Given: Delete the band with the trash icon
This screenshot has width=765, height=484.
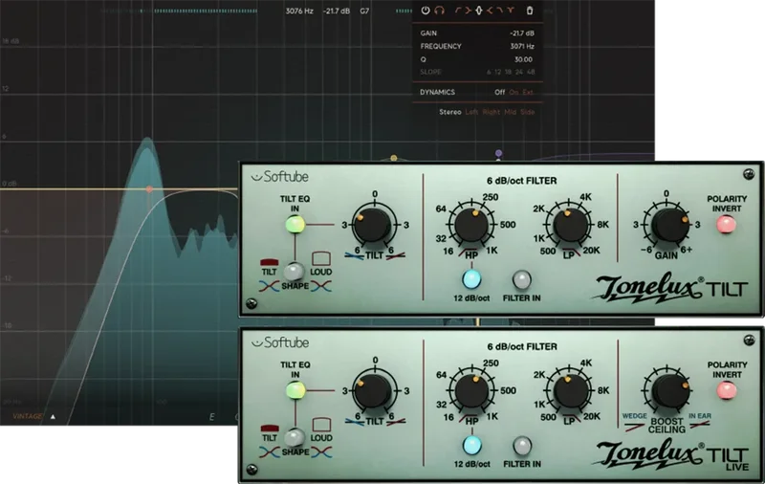Looking at the screenshot, I should click(x=530, y=11).
